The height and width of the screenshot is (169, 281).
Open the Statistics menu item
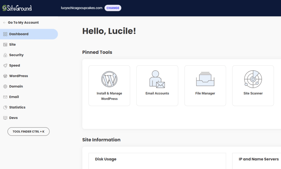tap(17, 107)
